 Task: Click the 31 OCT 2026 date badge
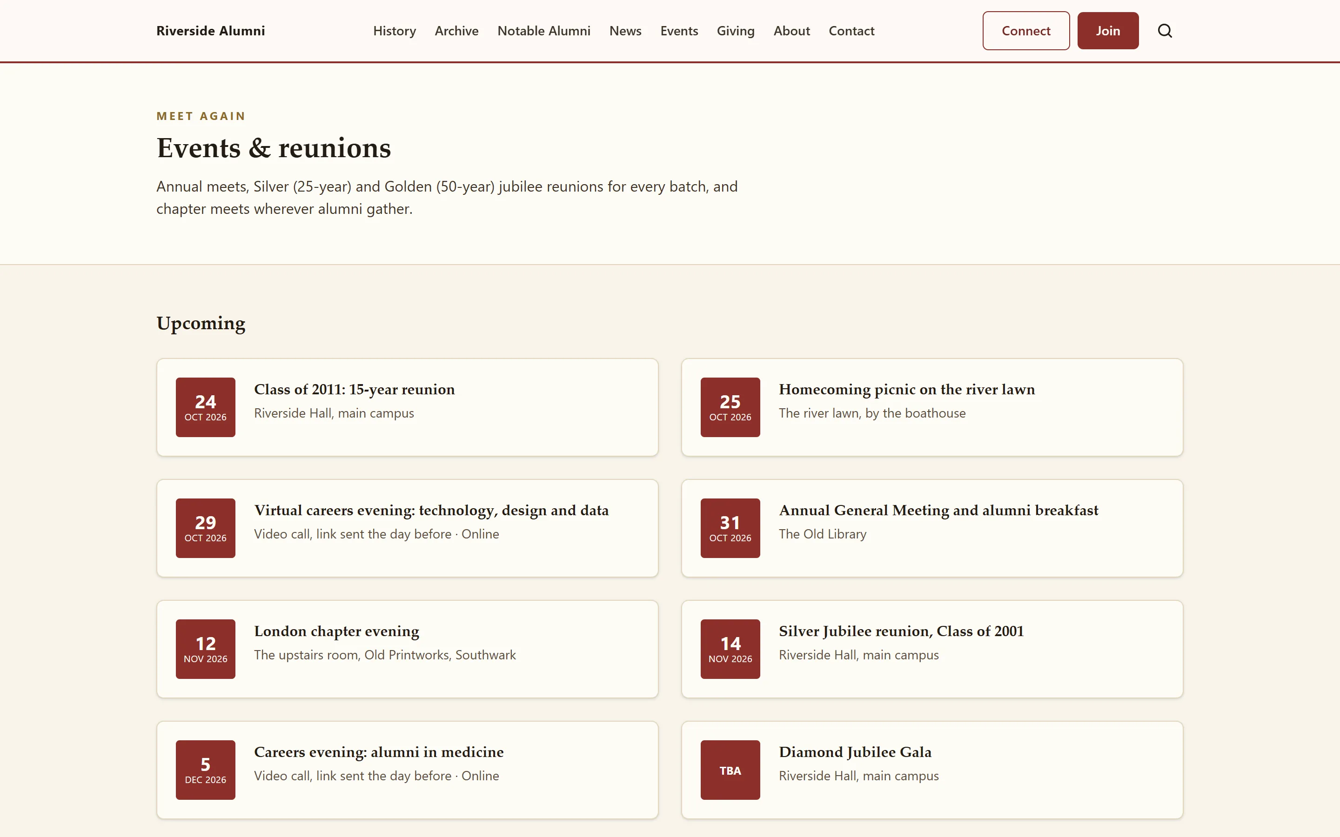tap(730, 528)
